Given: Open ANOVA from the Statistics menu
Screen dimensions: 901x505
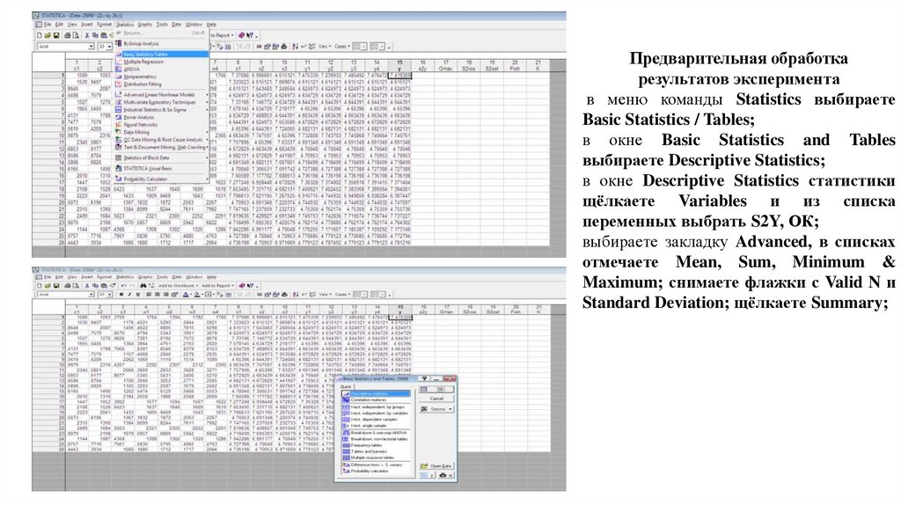Looking at the screenshot, I should point(162,69).
